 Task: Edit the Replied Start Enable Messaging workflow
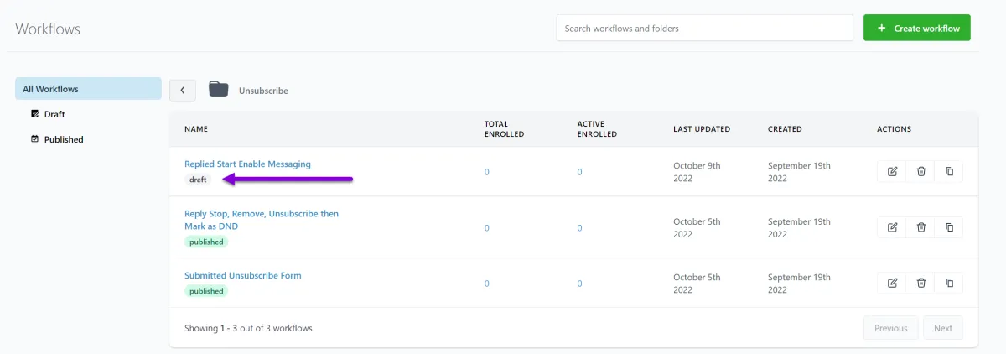892,171
